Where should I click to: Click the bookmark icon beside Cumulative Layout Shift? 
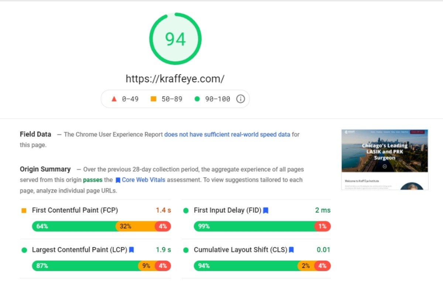tap(291, 250)
